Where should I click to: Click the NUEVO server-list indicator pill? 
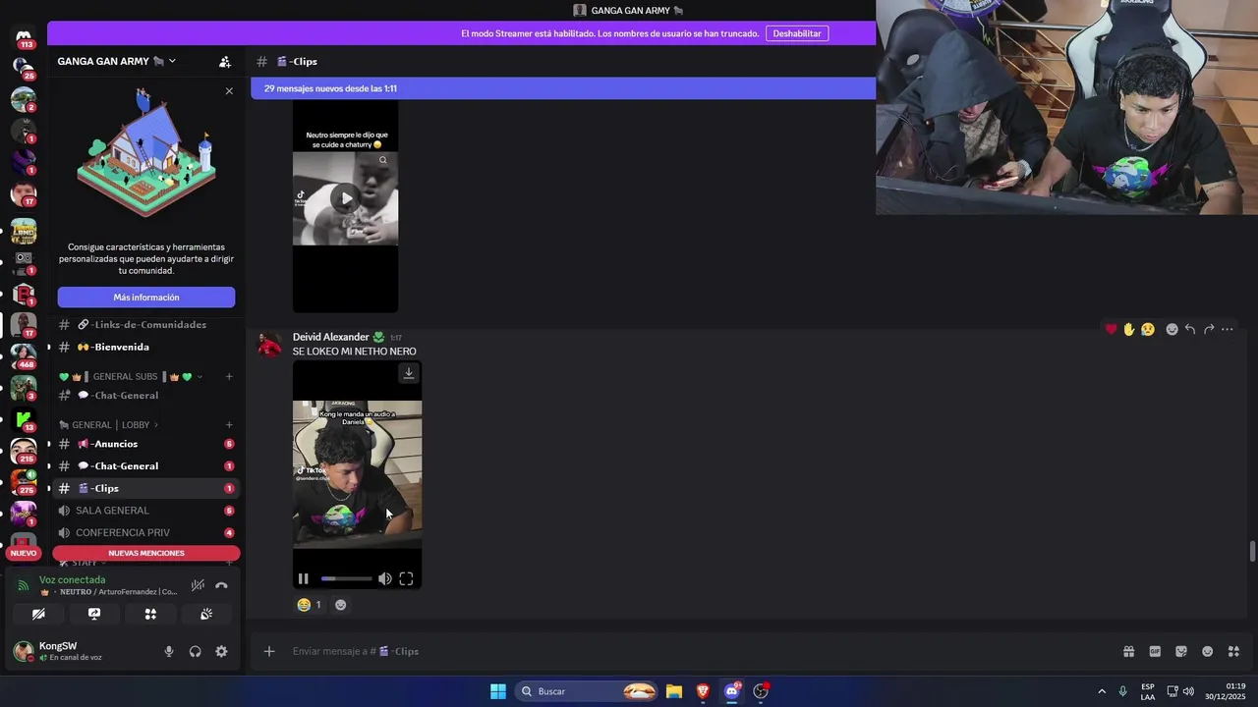click(x=24, y=553)
